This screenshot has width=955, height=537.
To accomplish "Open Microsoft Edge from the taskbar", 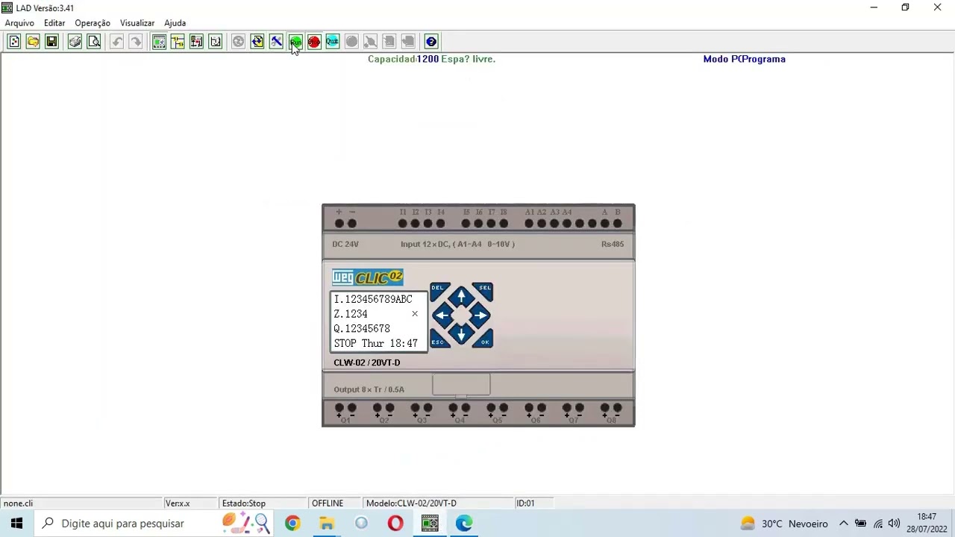I will [464, 524].
